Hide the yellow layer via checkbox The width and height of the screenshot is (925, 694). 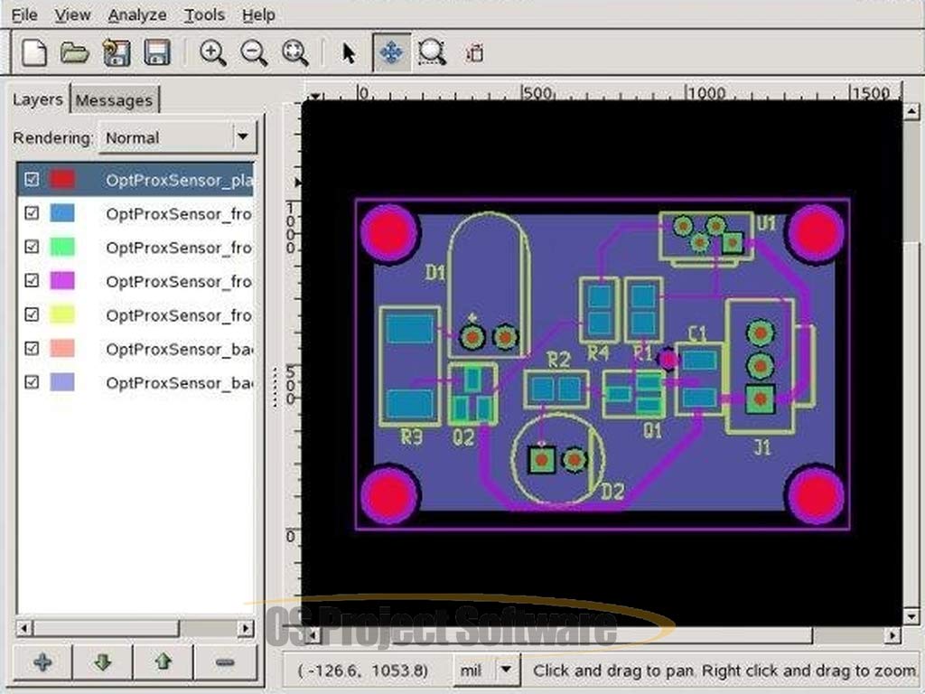pos(33,314)
